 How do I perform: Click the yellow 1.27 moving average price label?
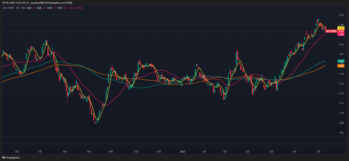pos(341,28)
